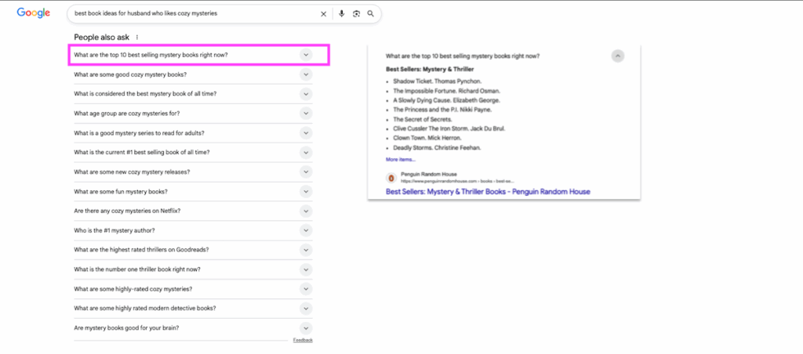Start voice search with the microphone icon
Screen dimensions: 803x354
coord(342,14)
